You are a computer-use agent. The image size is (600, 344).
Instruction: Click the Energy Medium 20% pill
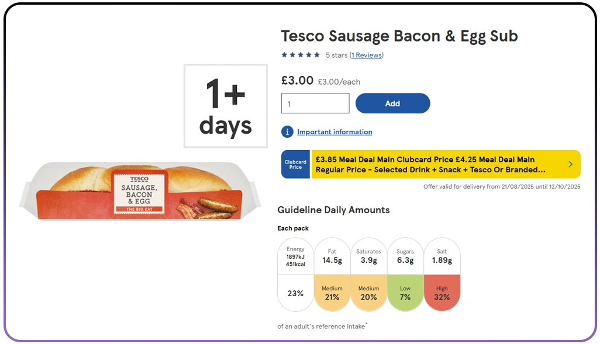tap(369, 294)
